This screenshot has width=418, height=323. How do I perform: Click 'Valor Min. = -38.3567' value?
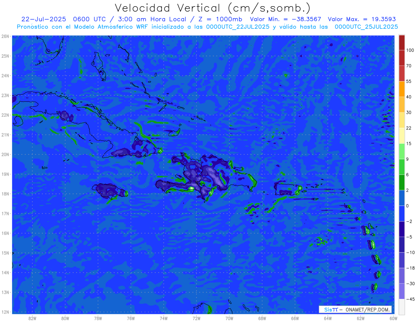pyautogui.click(x=286, y=19)
